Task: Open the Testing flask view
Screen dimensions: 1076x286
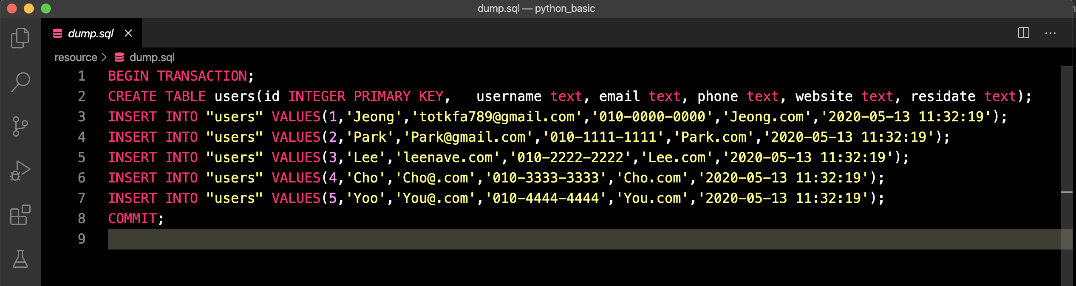Action: (20, 258)
